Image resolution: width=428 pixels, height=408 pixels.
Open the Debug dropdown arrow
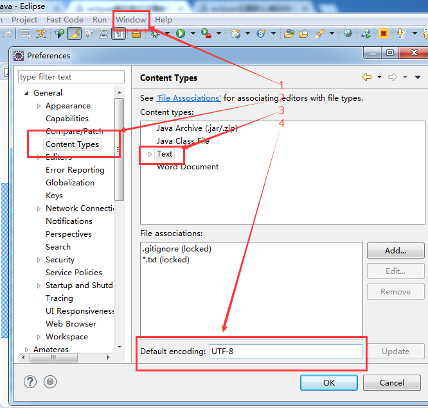click(167, 33)
